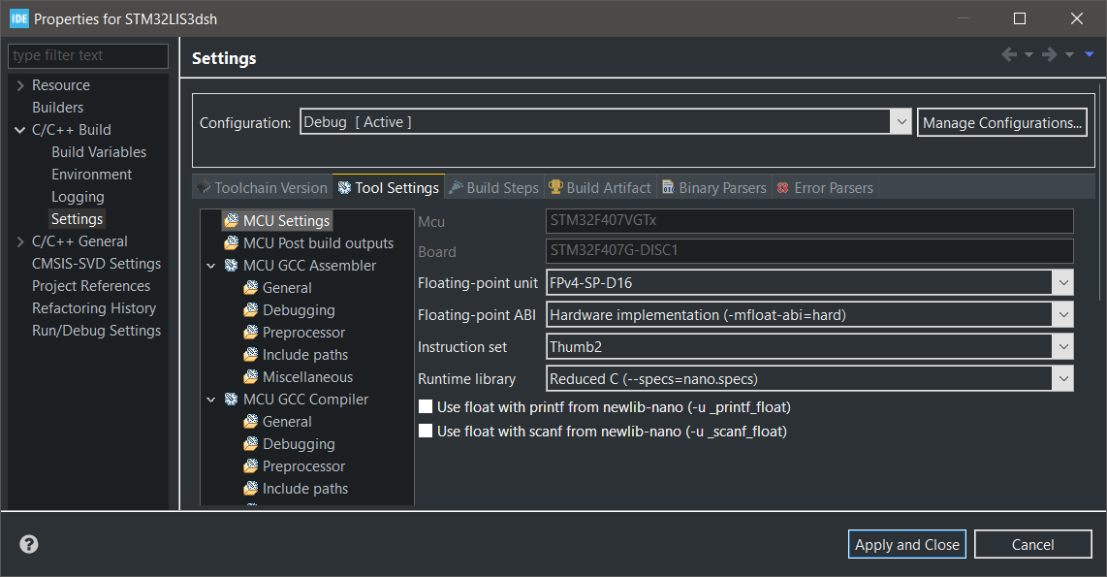Image resolution: width=1107 pixels, height=577 pixels.
Task: Switch to the Error Parsers tab
Action: click(x=825, y=188)
